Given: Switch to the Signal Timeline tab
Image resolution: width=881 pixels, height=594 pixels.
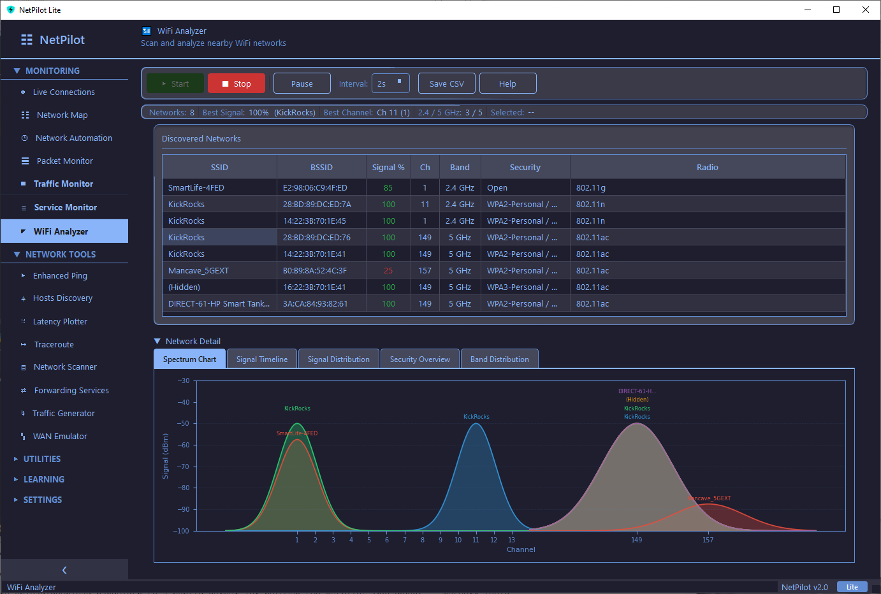Looking at the screenshot, I should pos(261,358).
